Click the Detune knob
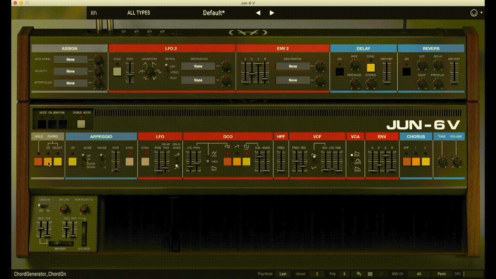The width and height of the screenshot is (496, 279). coord(64,209)
